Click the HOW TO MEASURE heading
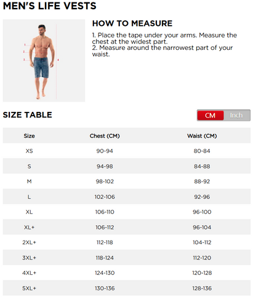This screenshot has width=256, height=302. click(132, 23)
